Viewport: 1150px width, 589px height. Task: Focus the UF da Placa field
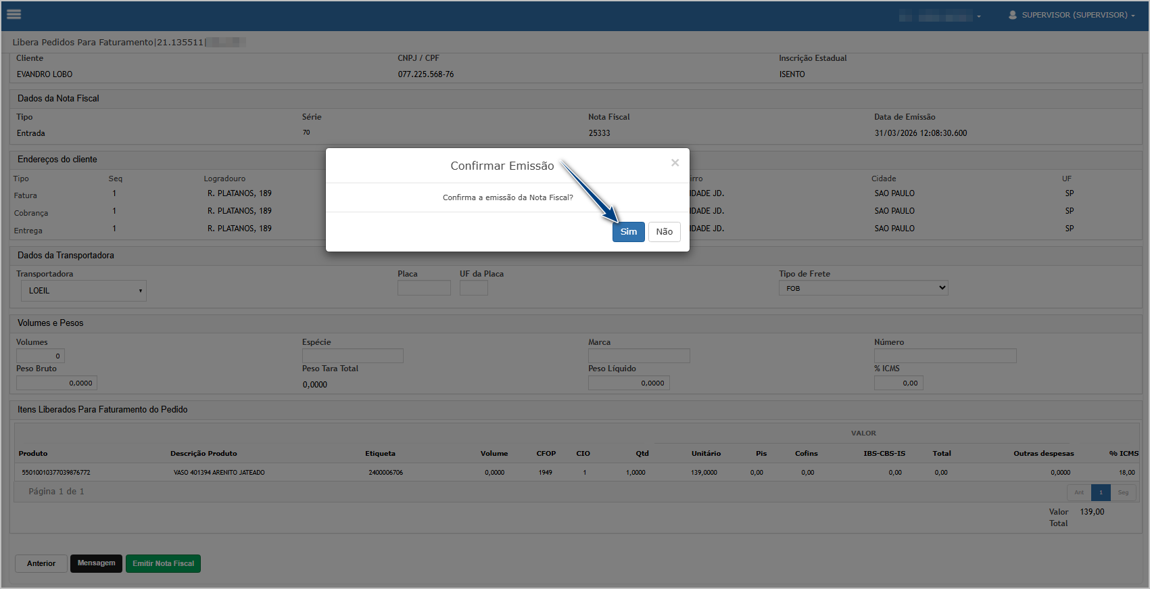[x=473, y=288]
